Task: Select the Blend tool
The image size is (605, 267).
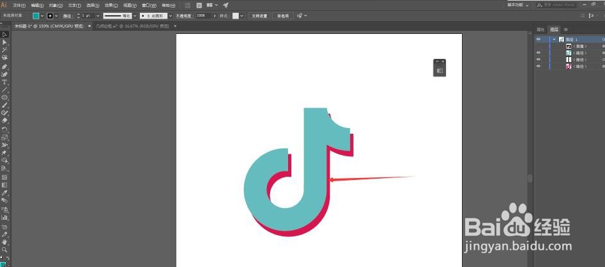Action: [4, 201]
